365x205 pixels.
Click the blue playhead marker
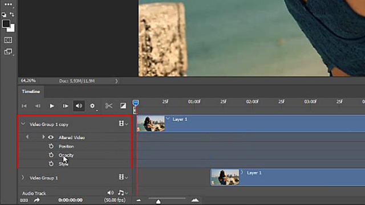pos(136,102)
